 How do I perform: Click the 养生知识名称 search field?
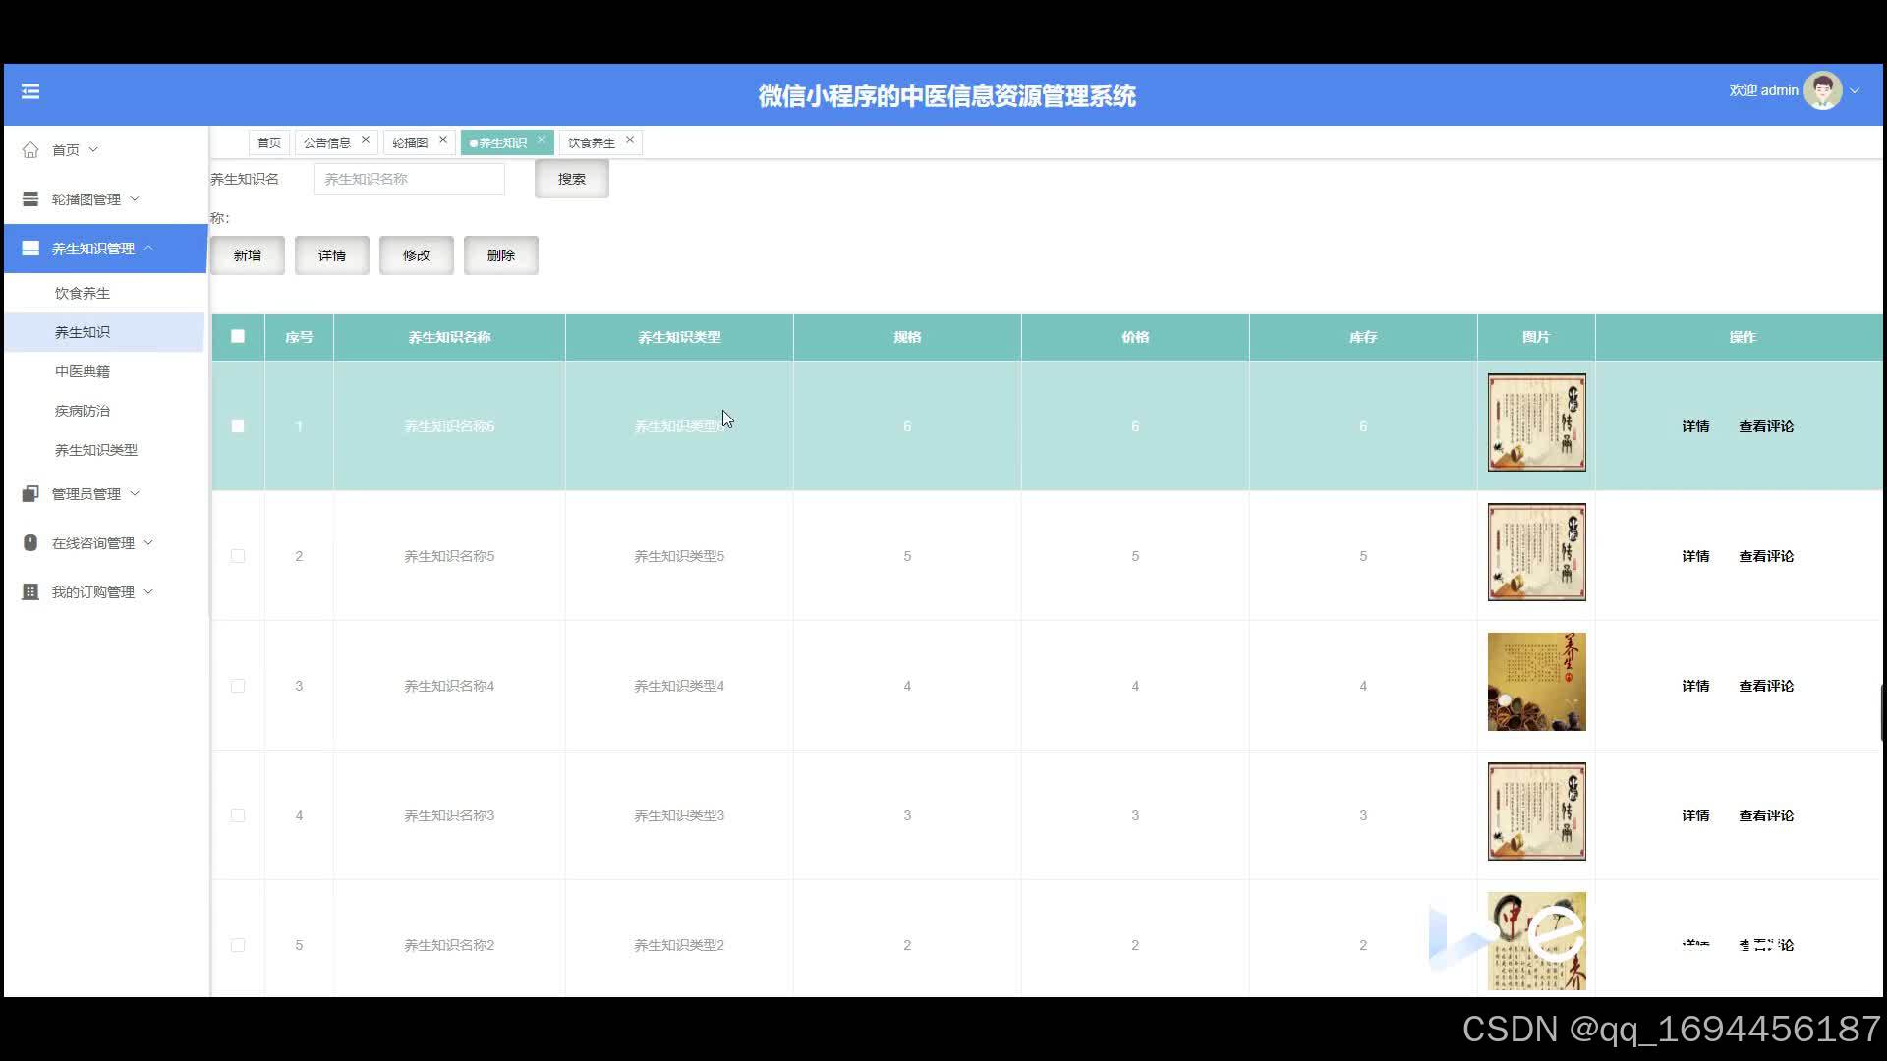click(x=409, y=179)
